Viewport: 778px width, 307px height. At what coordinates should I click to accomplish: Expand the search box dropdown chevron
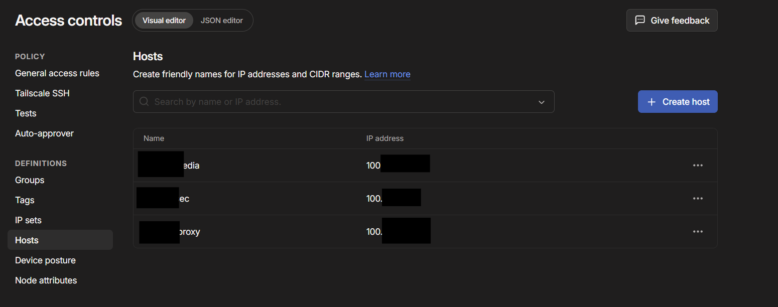coord(542,102)
